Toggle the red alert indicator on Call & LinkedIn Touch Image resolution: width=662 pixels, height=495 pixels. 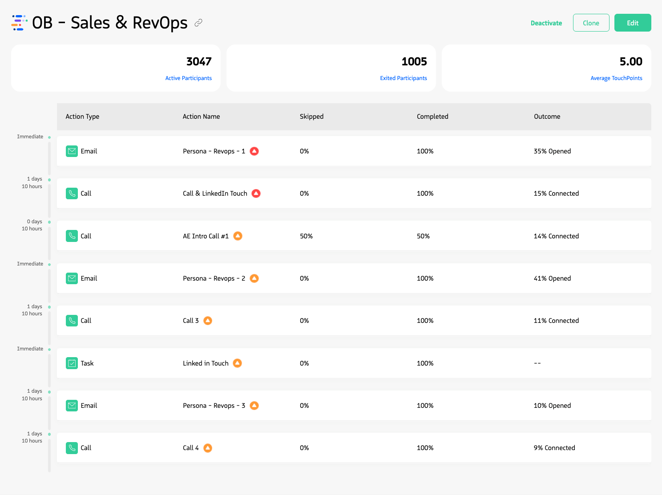(x=256, y=193)
